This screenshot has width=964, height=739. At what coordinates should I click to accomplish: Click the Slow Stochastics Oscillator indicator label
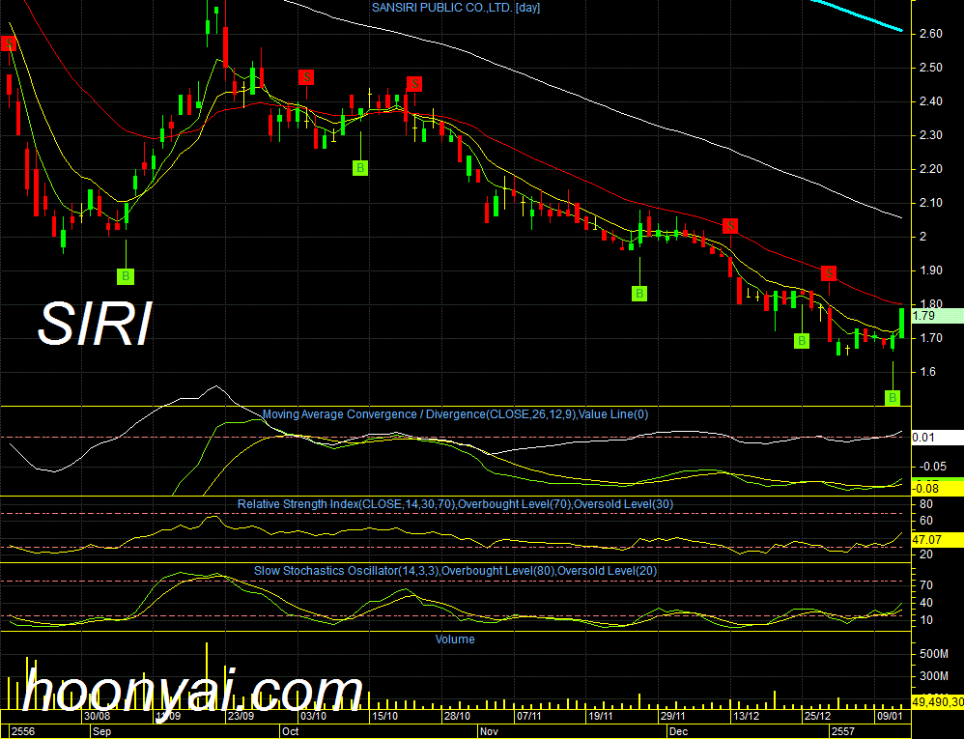coord(456,571)
